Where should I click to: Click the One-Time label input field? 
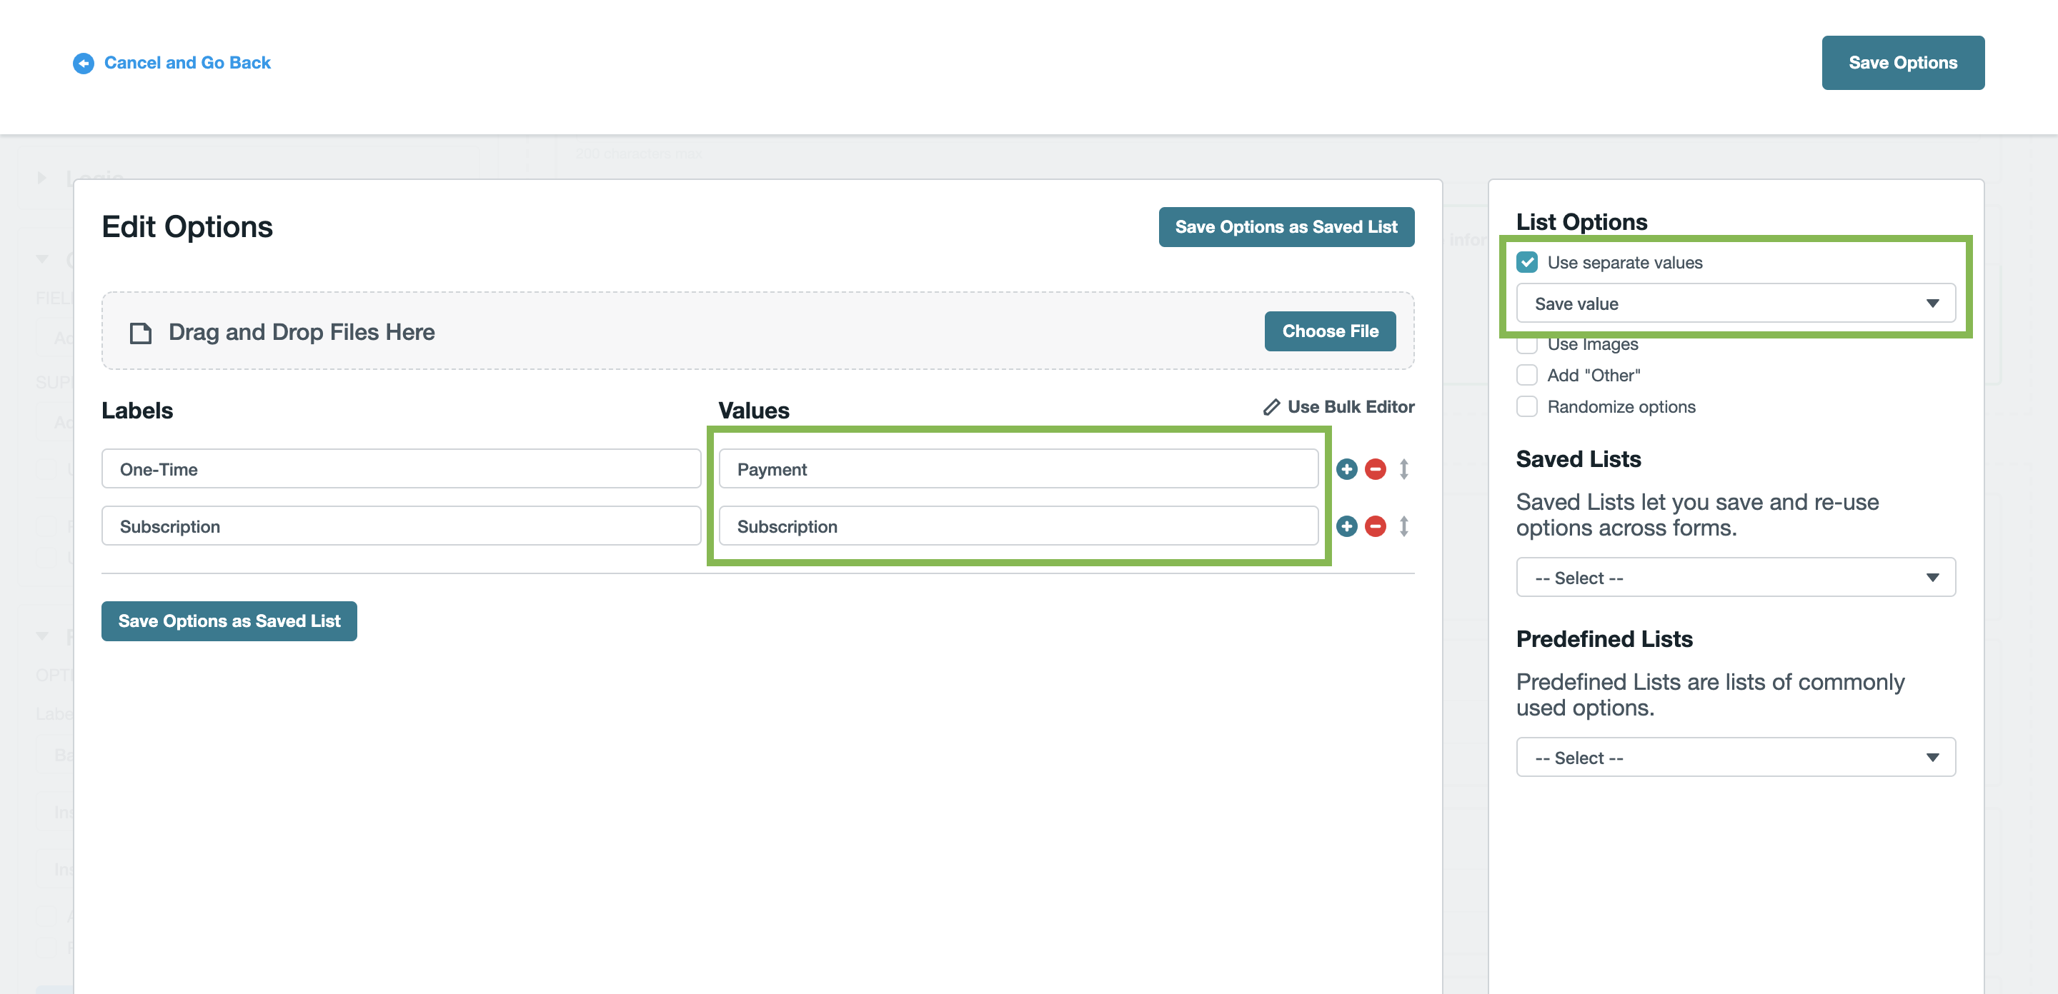coord(401,469)
